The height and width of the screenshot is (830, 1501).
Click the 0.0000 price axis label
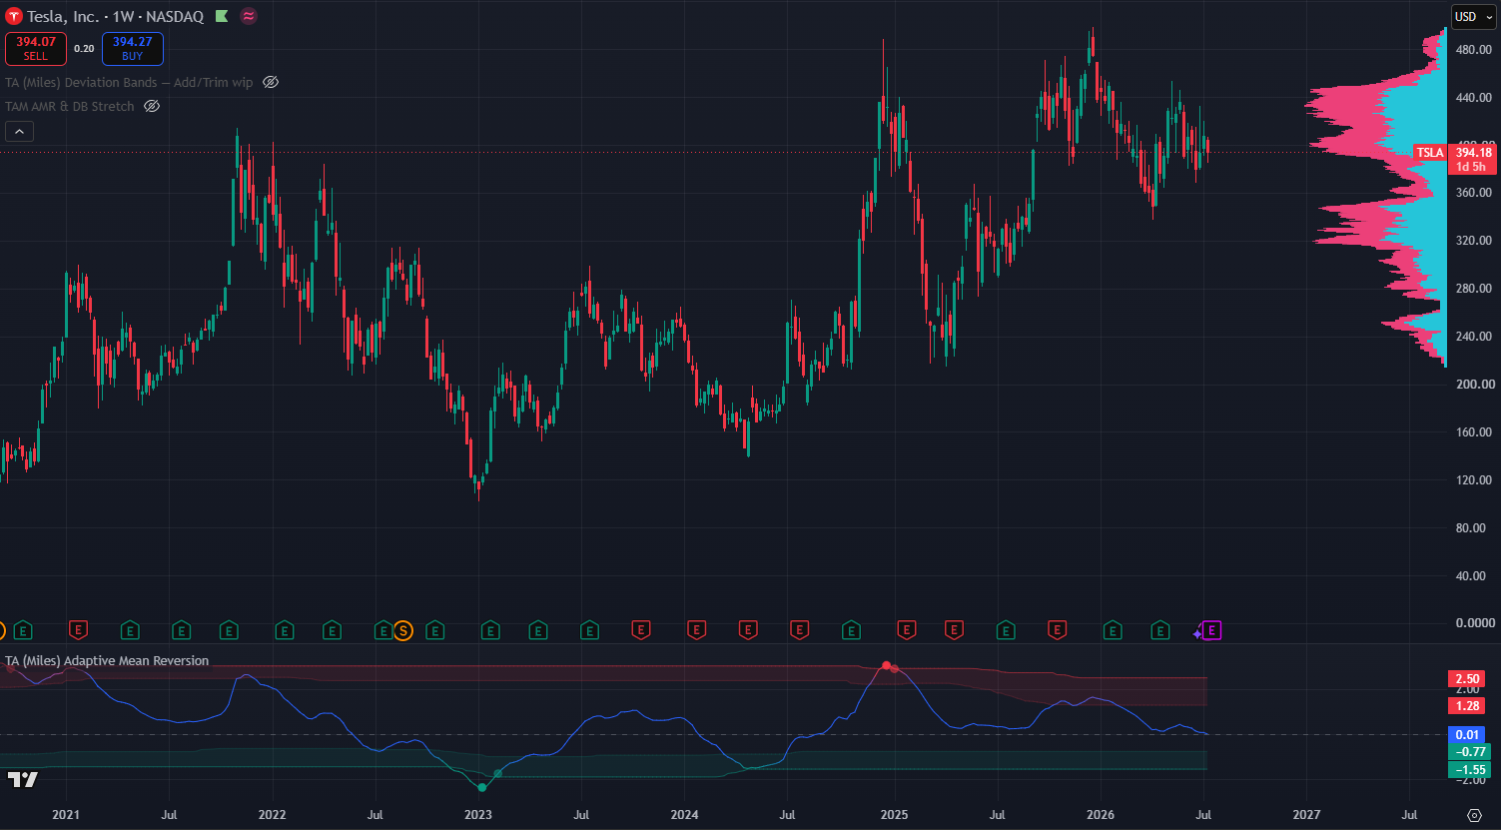(x=1474, y=623)
